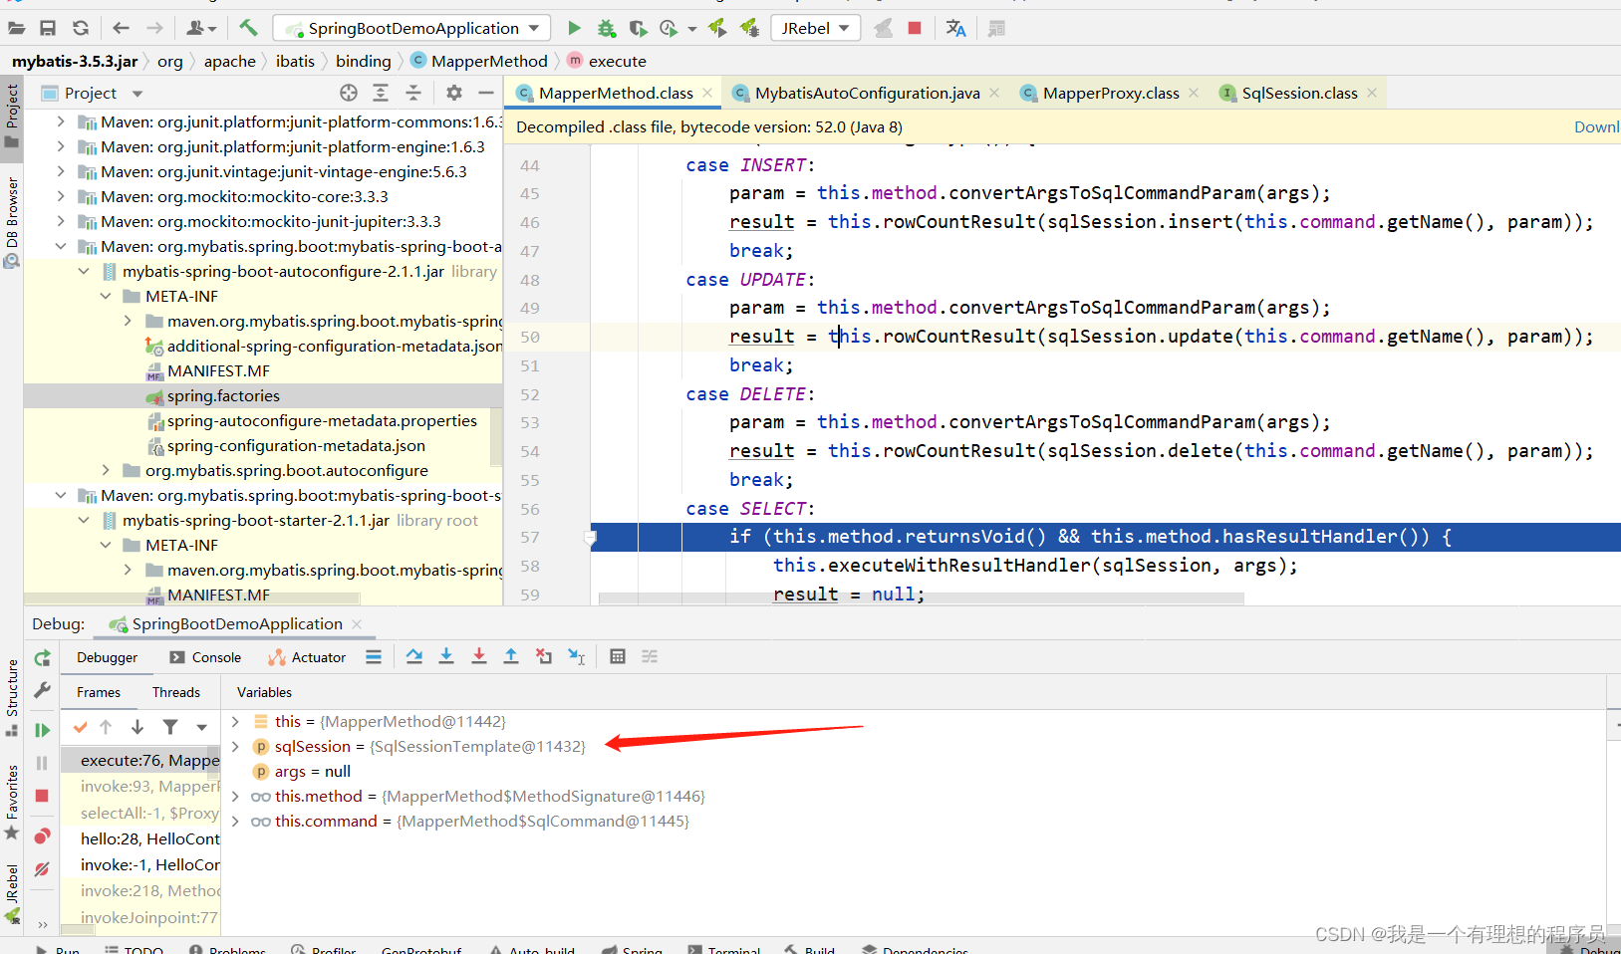Switch to Threads tab in debugger
Screen dimensions: 1621x954
(x=176, y=692)
